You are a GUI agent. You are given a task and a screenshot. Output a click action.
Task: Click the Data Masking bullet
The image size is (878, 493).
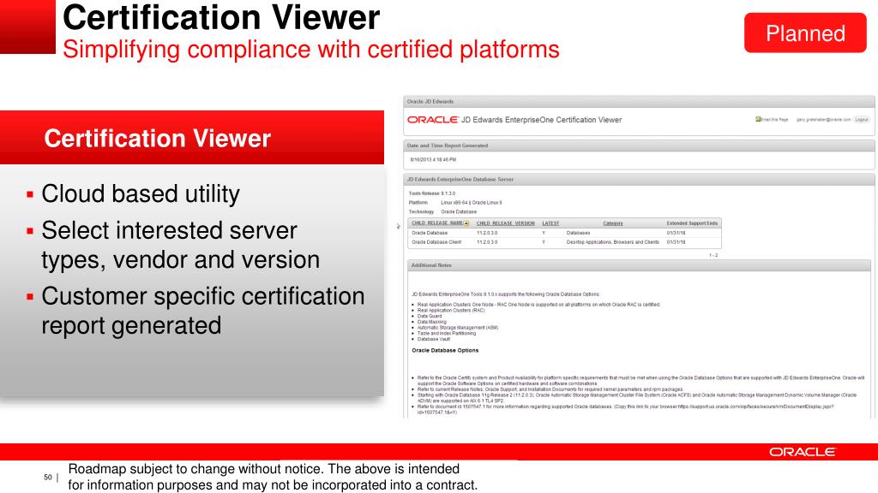point(432,322)
